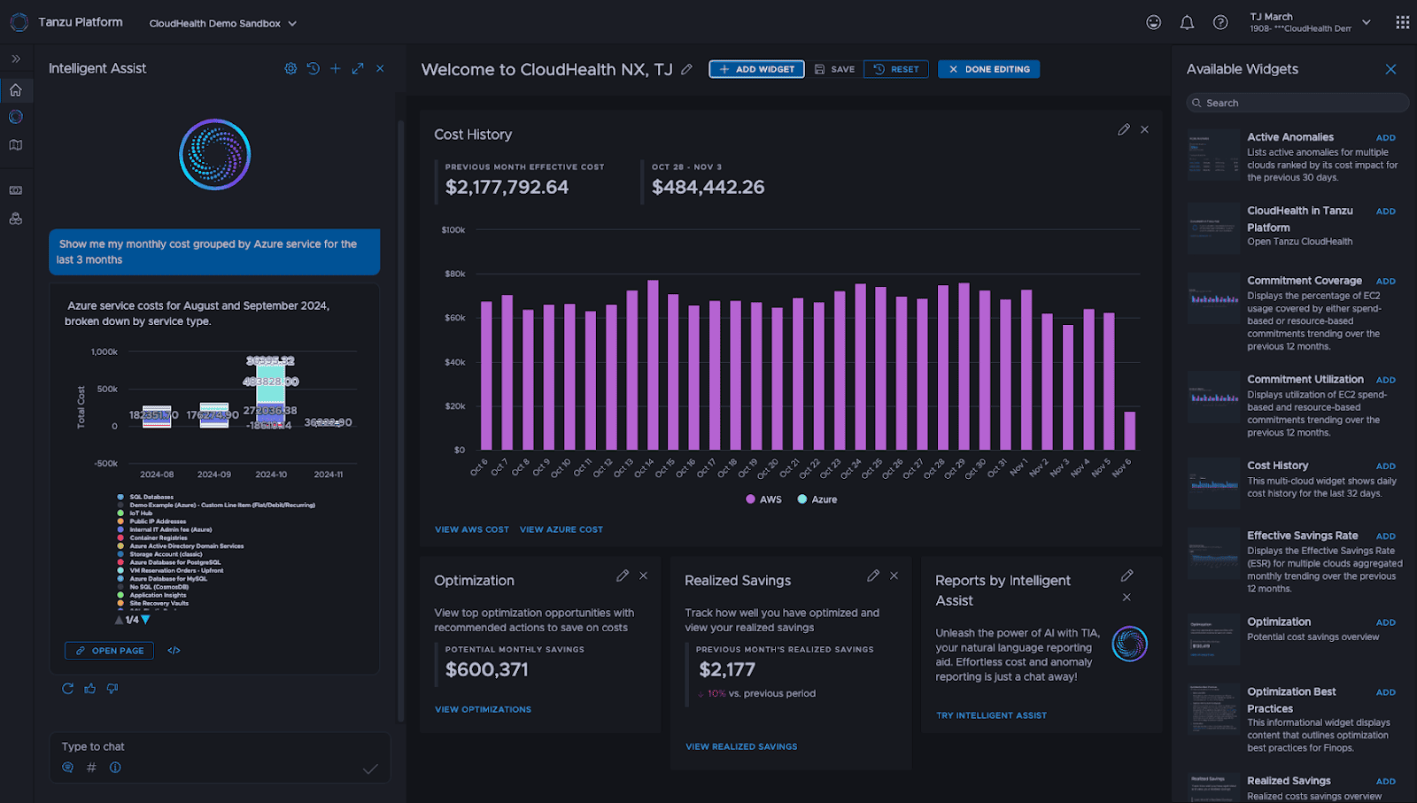This screenshot has height=803, width=1417.
Task: Expand Intelligent Assist to full screen
Action: tap(357, 68)
